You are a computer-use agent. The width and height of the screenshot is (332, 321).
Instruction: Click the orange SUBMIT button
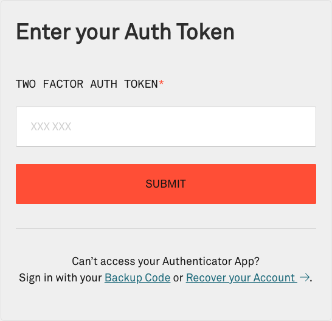[x=166, y=184]
